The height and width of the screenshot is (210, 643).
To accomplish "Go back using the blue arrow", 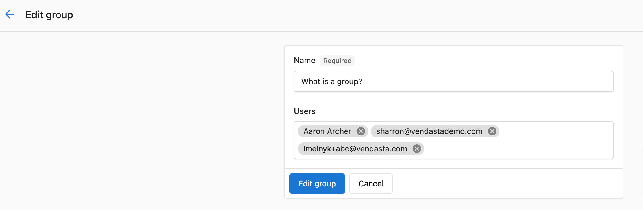I will (x=10, y=14).
